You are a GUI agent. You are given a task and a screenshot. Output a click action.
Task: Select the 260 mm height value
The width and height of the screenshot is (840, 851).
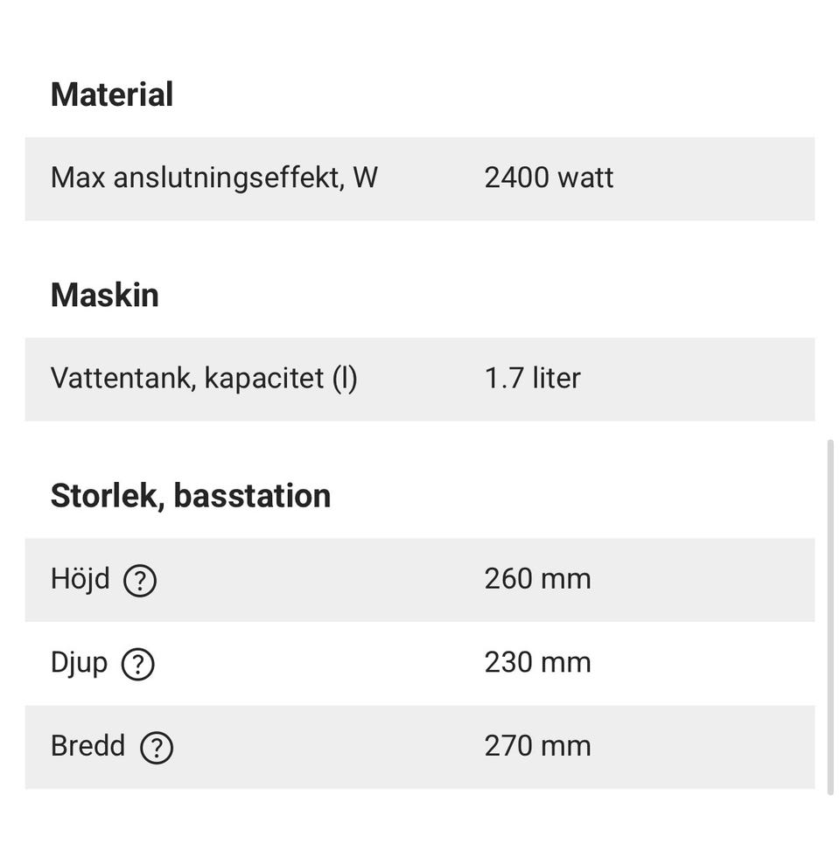[x=537, y=579]
